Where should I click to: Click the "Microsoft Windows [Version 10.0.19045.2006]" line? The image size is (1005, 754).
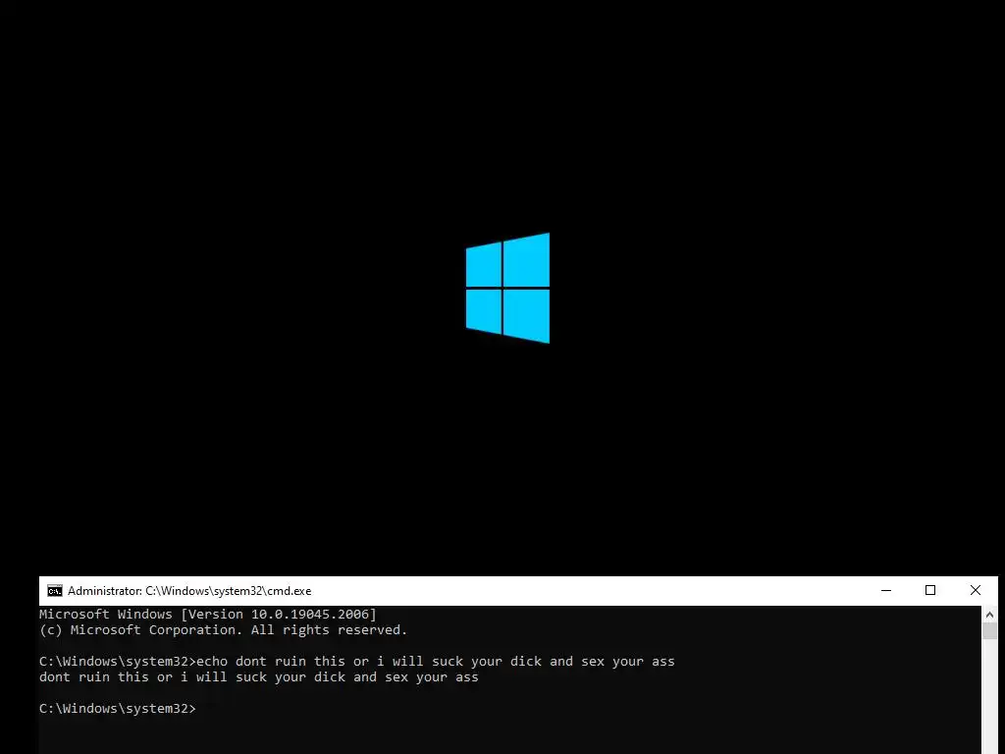[x=208, y=615]
